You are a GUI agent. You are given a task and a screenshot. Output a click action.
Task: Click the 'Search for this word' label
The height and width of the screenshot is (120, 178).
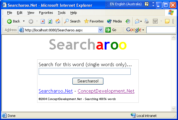85,65
